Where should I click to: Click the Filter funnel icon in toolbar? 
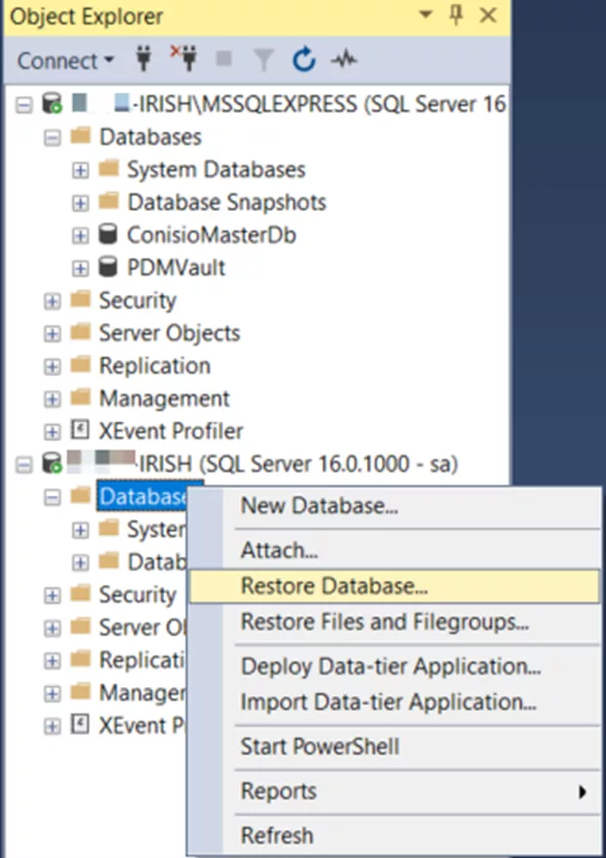(x=264, y=61)
